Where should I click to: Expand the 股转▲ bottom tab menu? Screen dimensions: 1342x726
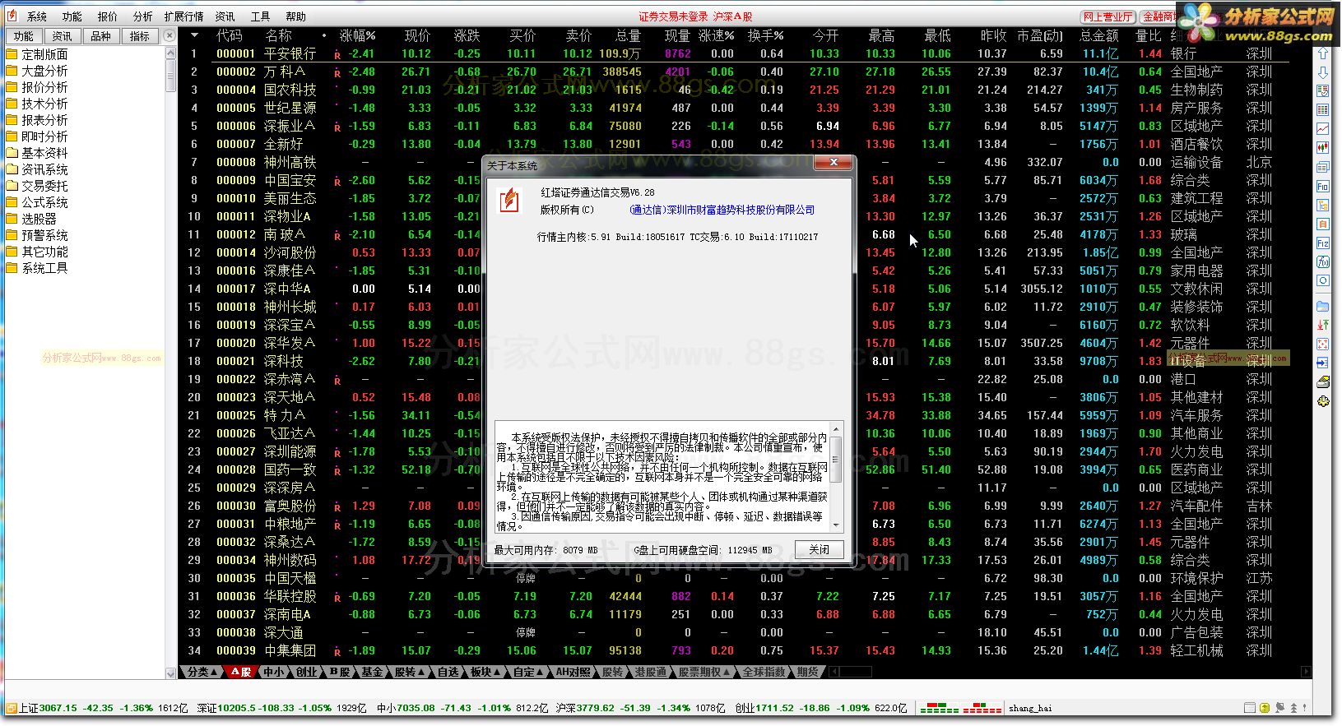click(409, 672)
